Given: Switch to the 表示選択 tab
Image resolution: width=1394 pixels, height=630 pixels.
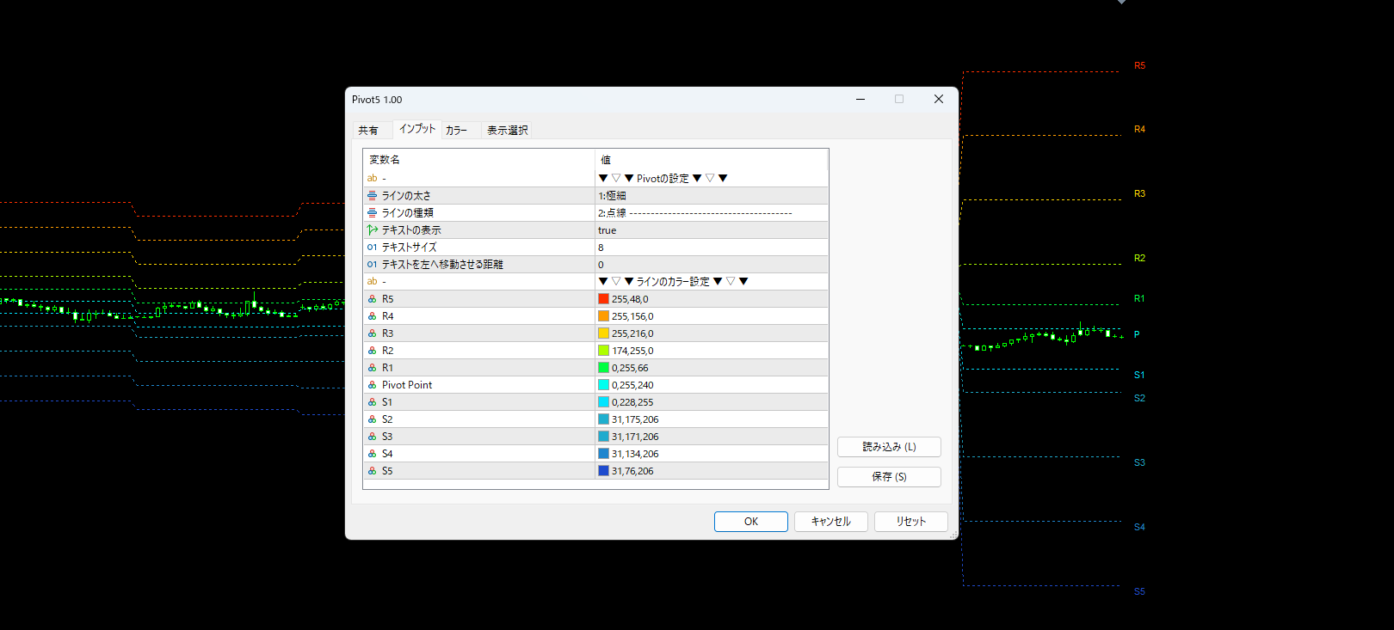Looking at the screenshot, I should [x=507, y=131].
